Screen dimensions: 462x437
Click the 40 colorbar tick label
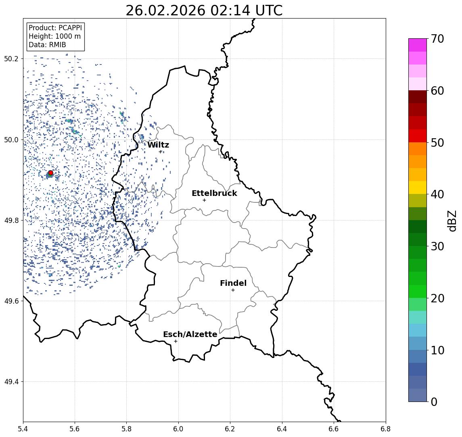point(437,194)
